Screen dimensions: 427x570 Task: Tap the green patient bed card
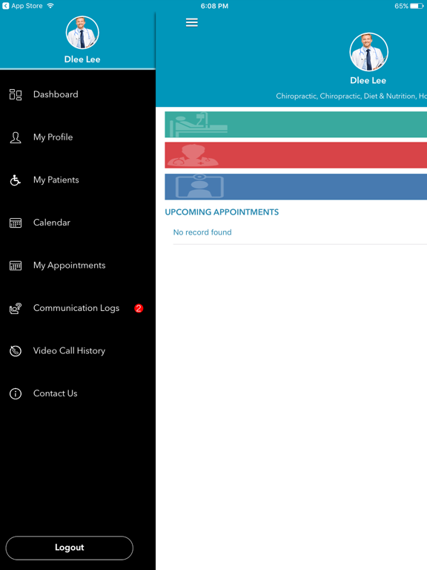pyautogui.click(x=296, y=125)
